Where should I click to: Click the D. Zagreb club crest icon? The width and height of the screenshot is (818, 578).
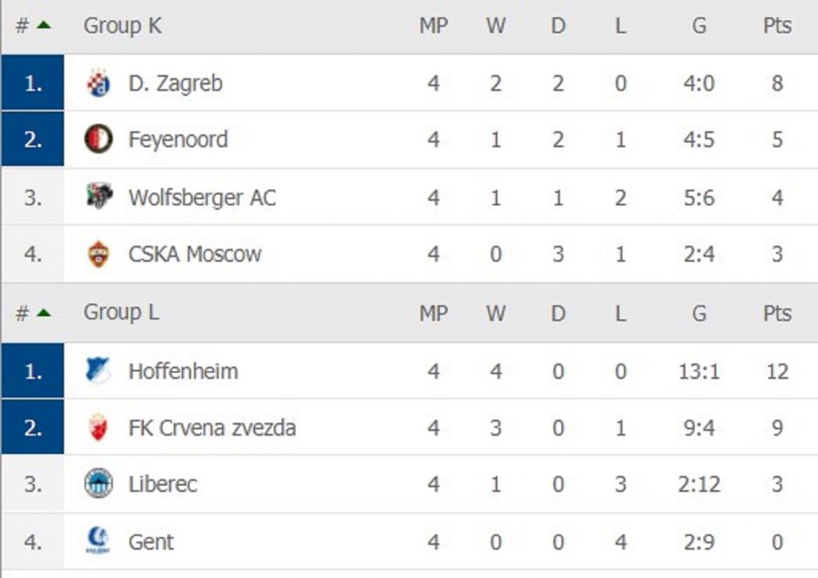point(98,83)
